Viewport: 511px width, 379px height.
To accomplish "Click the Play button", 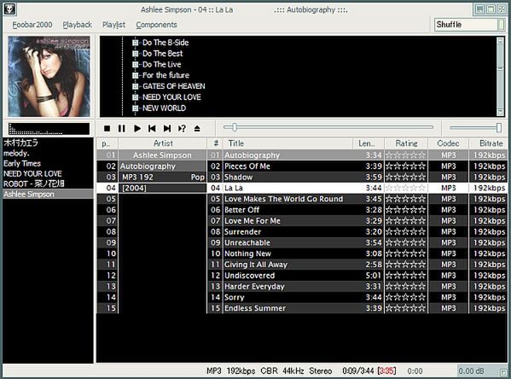I will point(137,129).
